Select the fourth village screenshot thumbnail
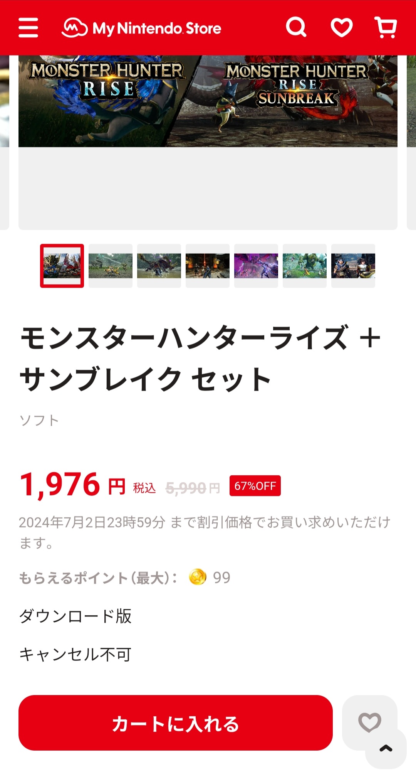The image size is (416, 778). click(x=208, y=266)
